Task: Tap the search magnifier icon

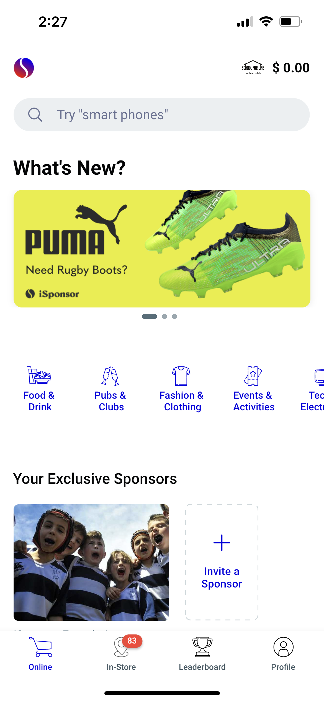Action: point(35,115)
